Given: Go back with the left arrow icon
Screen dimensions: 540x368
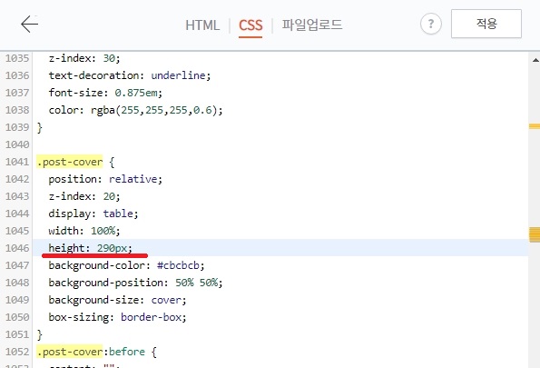Looking at the screenshot, I should [29, 25].
